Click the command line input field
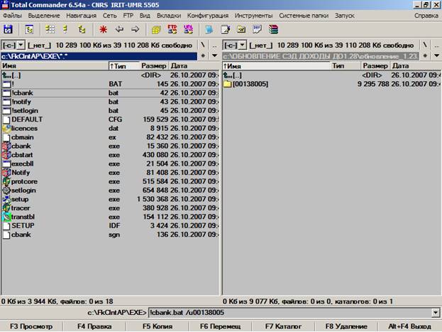The image size is (442, 332). pyautogui.click(x=290, y=313)
